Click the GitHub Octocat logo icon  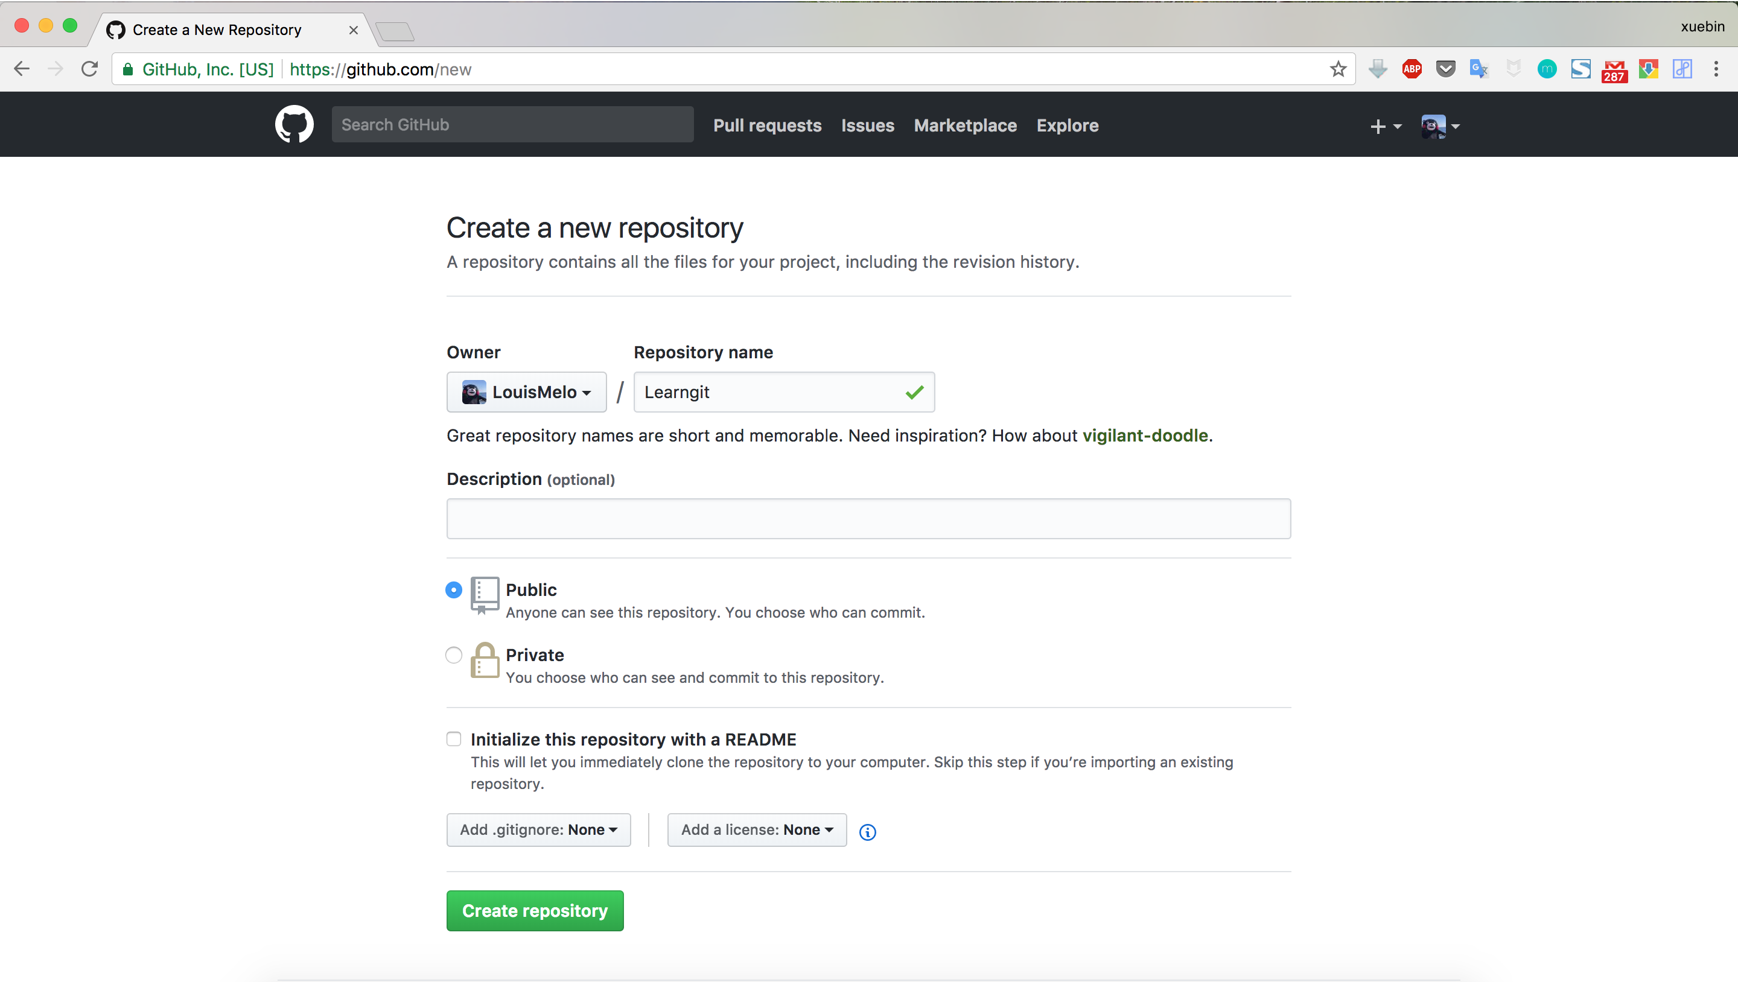point(295,124)
